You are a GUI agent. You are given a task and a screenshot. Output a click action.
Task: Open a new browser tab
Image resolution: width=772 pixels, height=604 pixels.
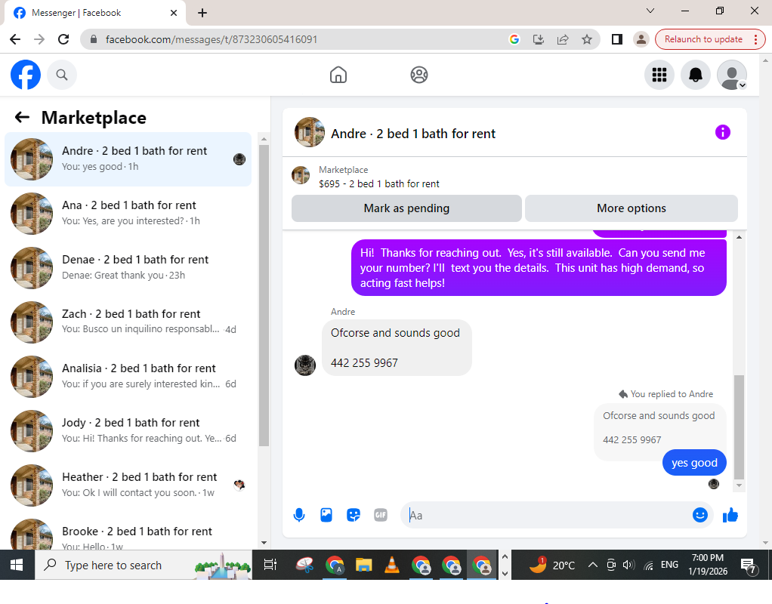click(202, 13)
